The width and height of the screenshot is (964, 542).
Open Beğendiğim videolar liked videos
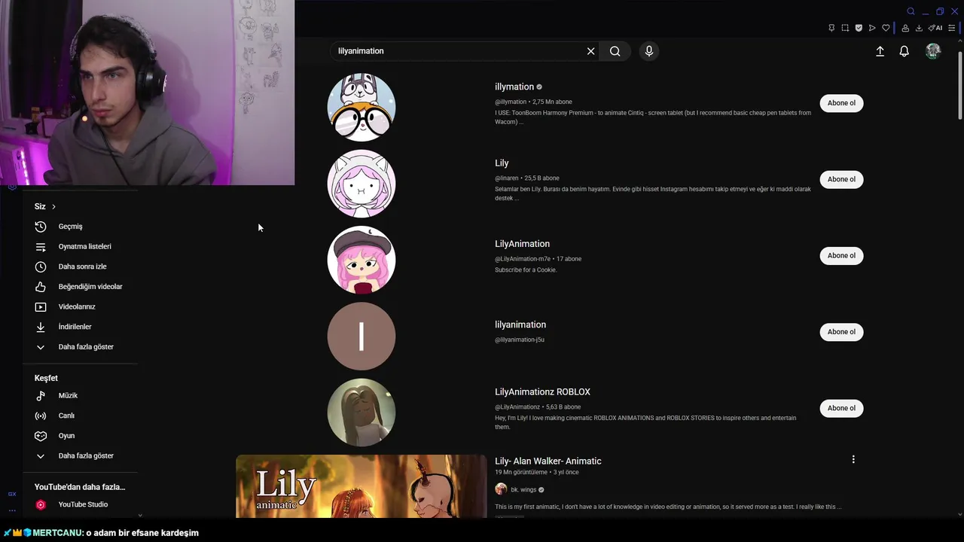[81, 287]
